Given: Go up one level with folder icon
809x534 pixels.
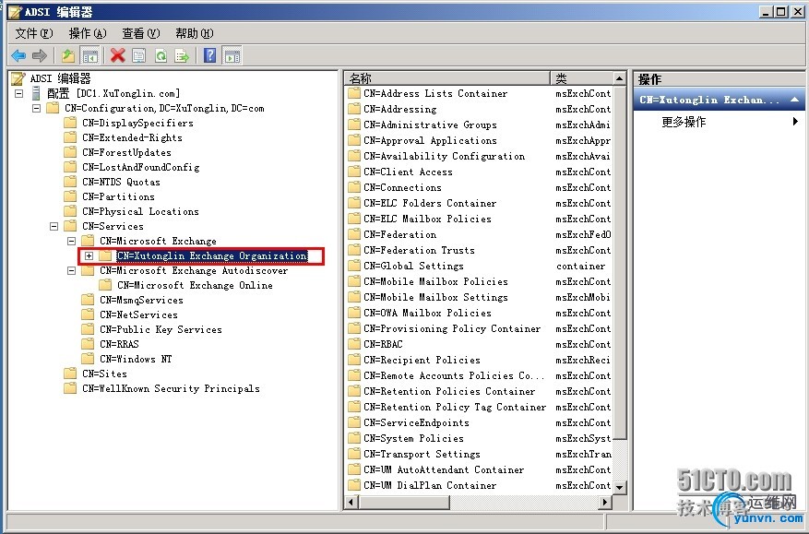Looking at the screenshot, I should 68,55.
